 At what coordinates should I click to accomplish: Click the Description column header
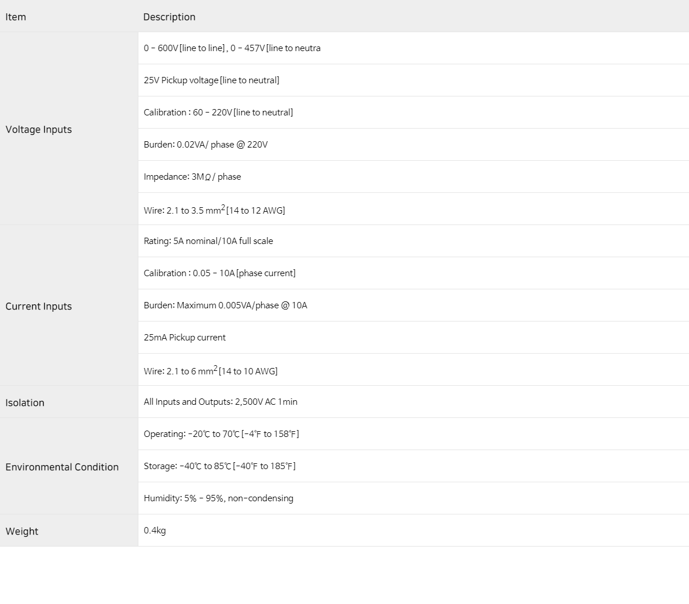pyautogui.click(x=169, y=17)
